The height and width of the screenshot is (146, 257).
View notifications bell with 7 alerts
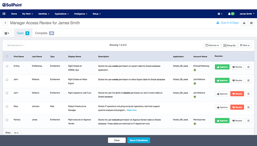231,14
